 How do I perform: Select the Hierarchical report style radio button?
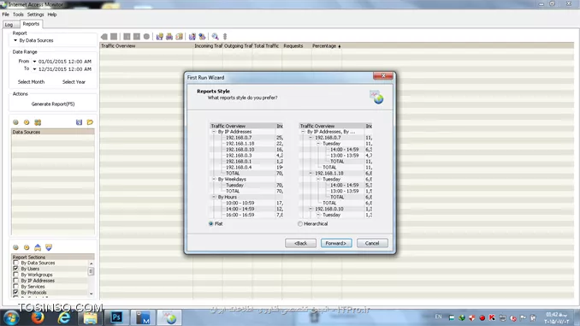pyautogui.click(x=300, y=223)
